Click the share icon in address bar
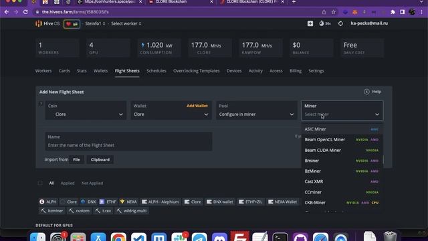The width and height of the screenshot is (428, 241). (324, 12)
